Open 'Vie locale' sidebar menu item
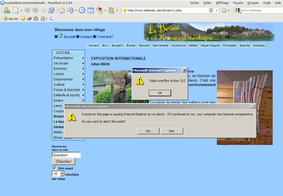The width and height of the screenshot is (283, 196). [x=68, y=63]
